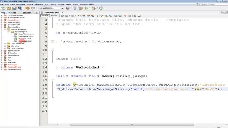The image size is (228, 128).
Task: Click the Stop Macro Recording icon
Action: click(130, 16)
